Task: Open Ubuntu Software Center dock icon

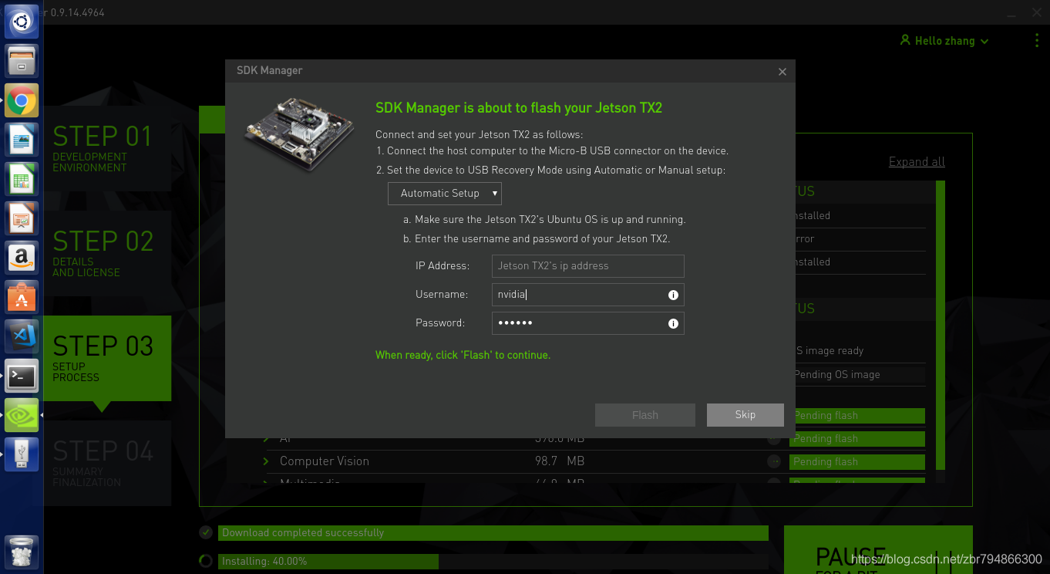Action: tap(22, 297)
